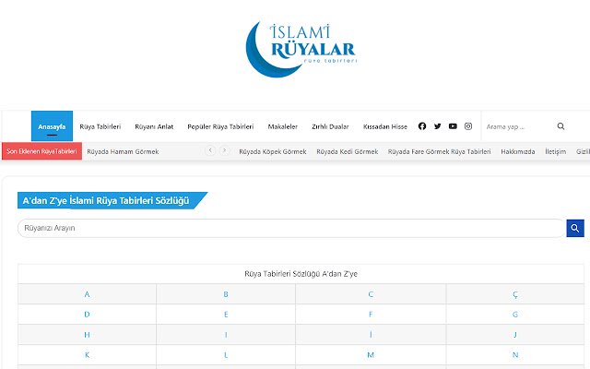
Task: Select letter K in dictionary table
Action: click(87, 354)
